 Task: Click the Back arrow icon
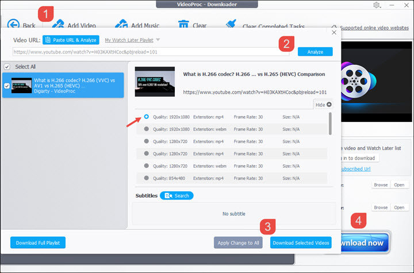[13, 24]
